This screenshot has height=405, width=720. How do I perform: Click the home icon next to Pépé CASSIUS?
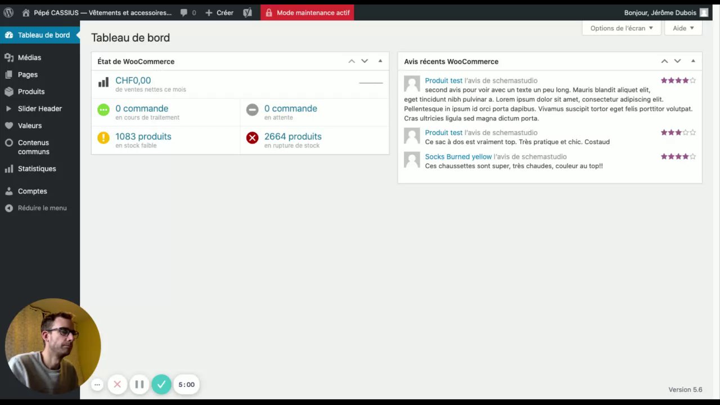point(26,12)
